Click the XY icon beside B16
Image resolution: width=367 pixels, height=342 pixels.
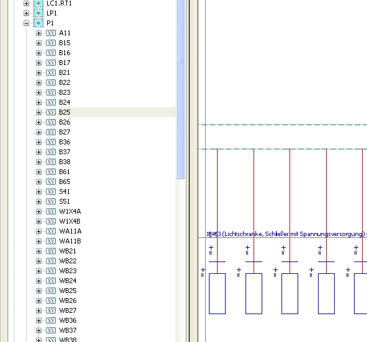click(51, 53)
